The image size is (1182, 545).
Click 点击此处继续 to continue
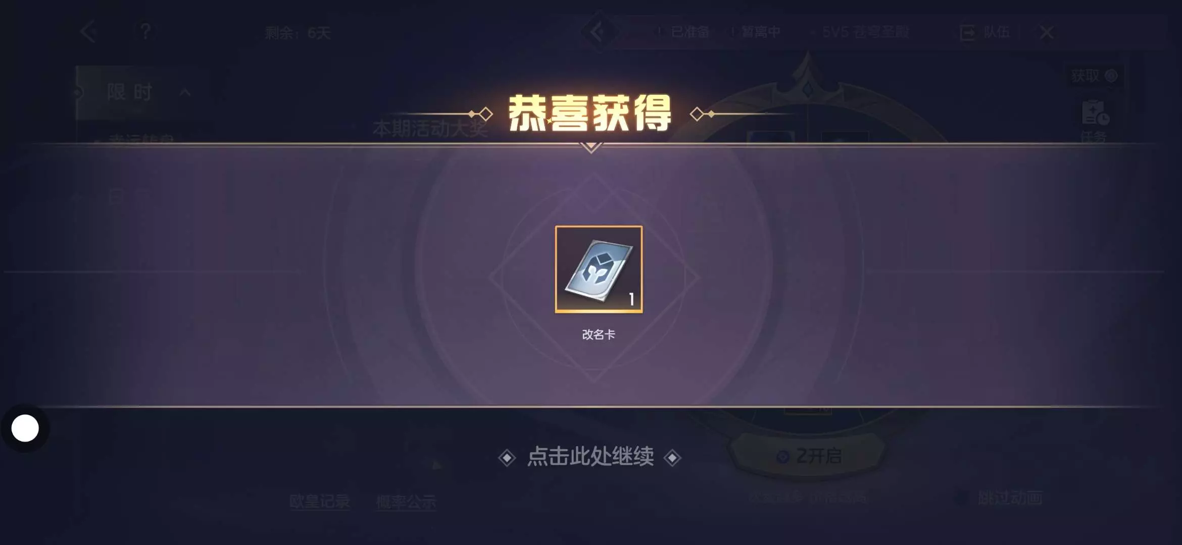coord(590,457)
